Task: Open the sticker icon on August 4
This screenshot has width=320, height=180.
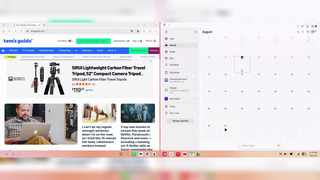Action: 242,71
